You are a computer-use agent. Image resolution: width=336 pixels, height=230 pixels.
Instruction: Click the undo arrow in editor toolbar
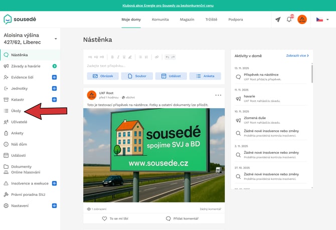click(x=167, y=57)
